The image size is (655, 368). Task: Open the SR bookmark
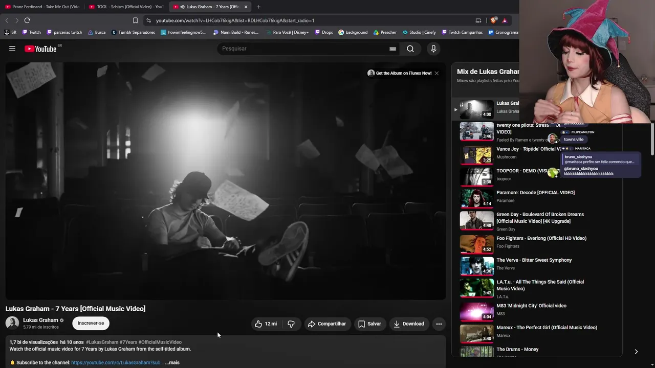tap(10, 32)
